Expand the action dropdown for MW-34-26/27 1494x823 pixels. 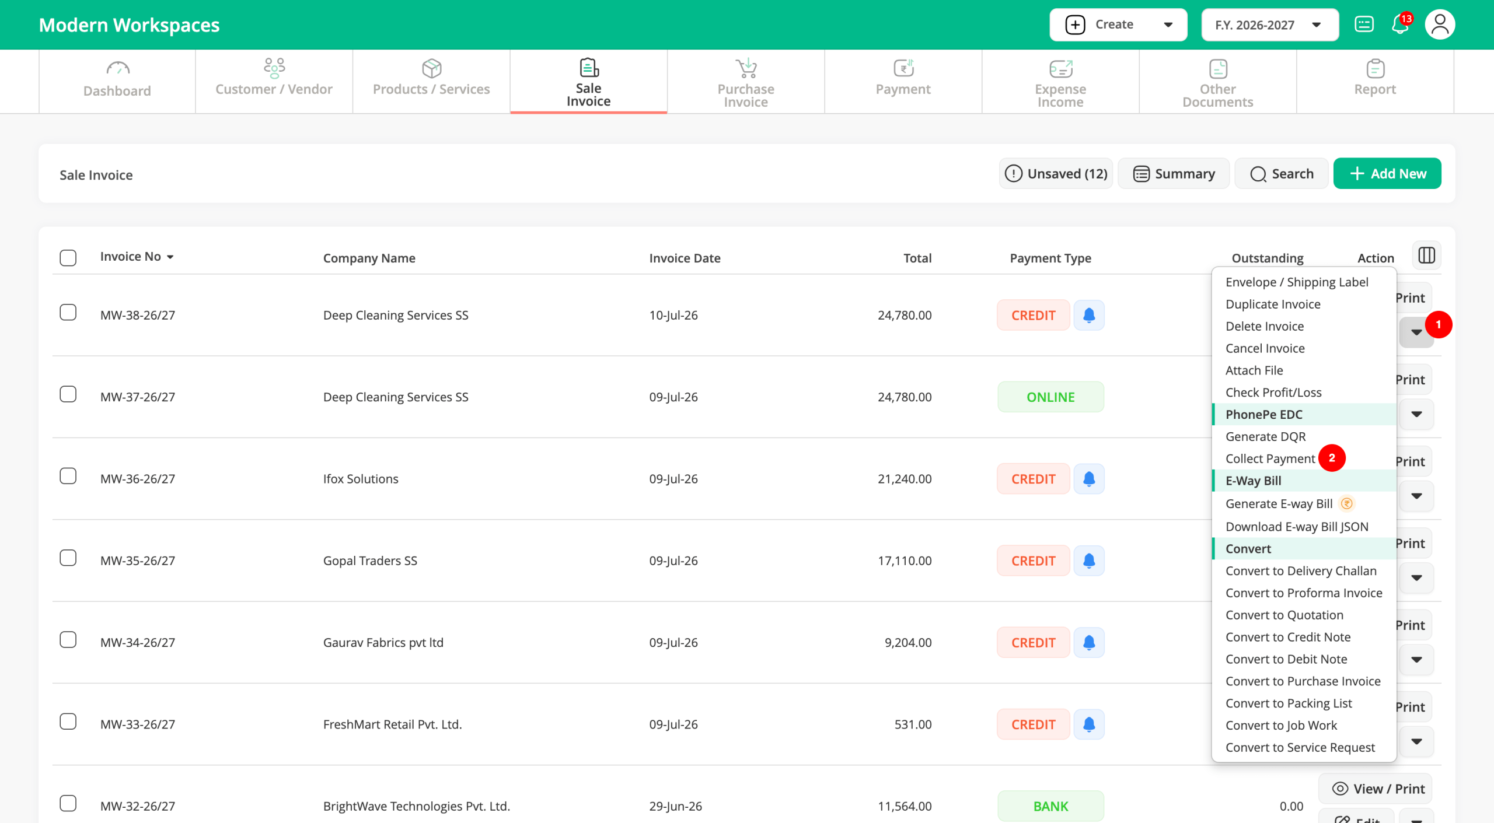[x=1416, y=660]
